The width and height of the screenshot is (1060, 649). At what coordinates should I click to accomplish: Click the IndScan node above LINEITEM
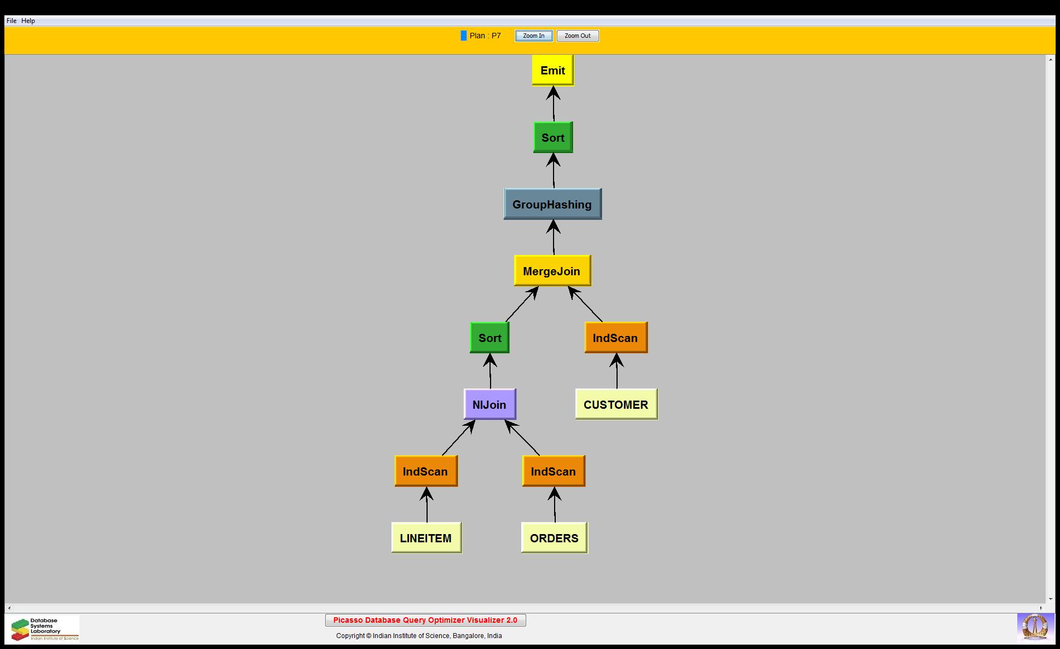tap(425, 472)
